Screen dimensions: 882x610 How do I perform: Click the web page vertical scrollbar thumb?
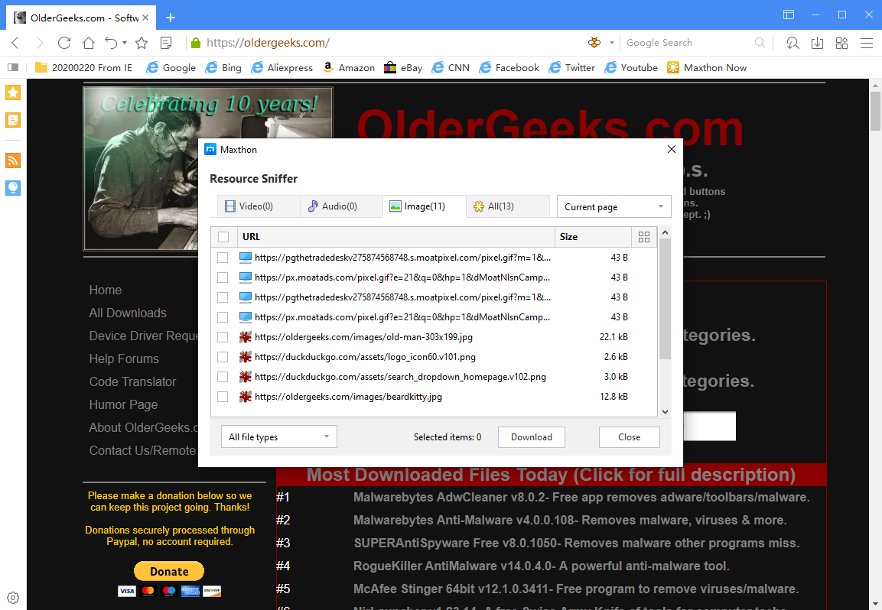point(875,112)
